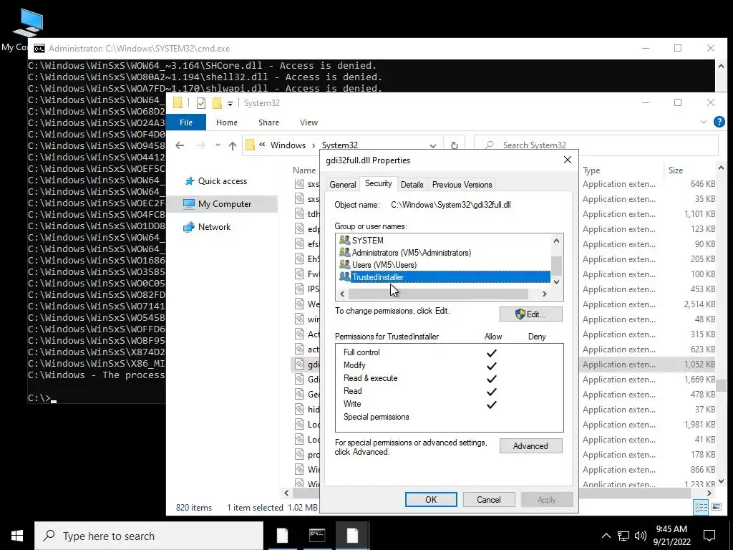Open the File menu in Explorer
Viewport: 733px width, 550px height.
click(x=186, y=122)
